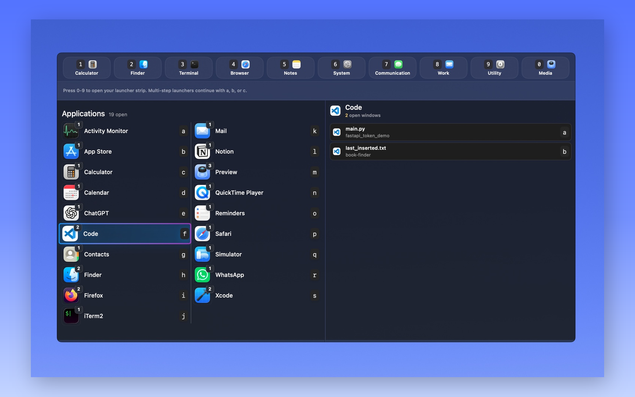Click the VS Code icon in the highlighted row
Screen dimensions: 635x397
tap(70, 234)
